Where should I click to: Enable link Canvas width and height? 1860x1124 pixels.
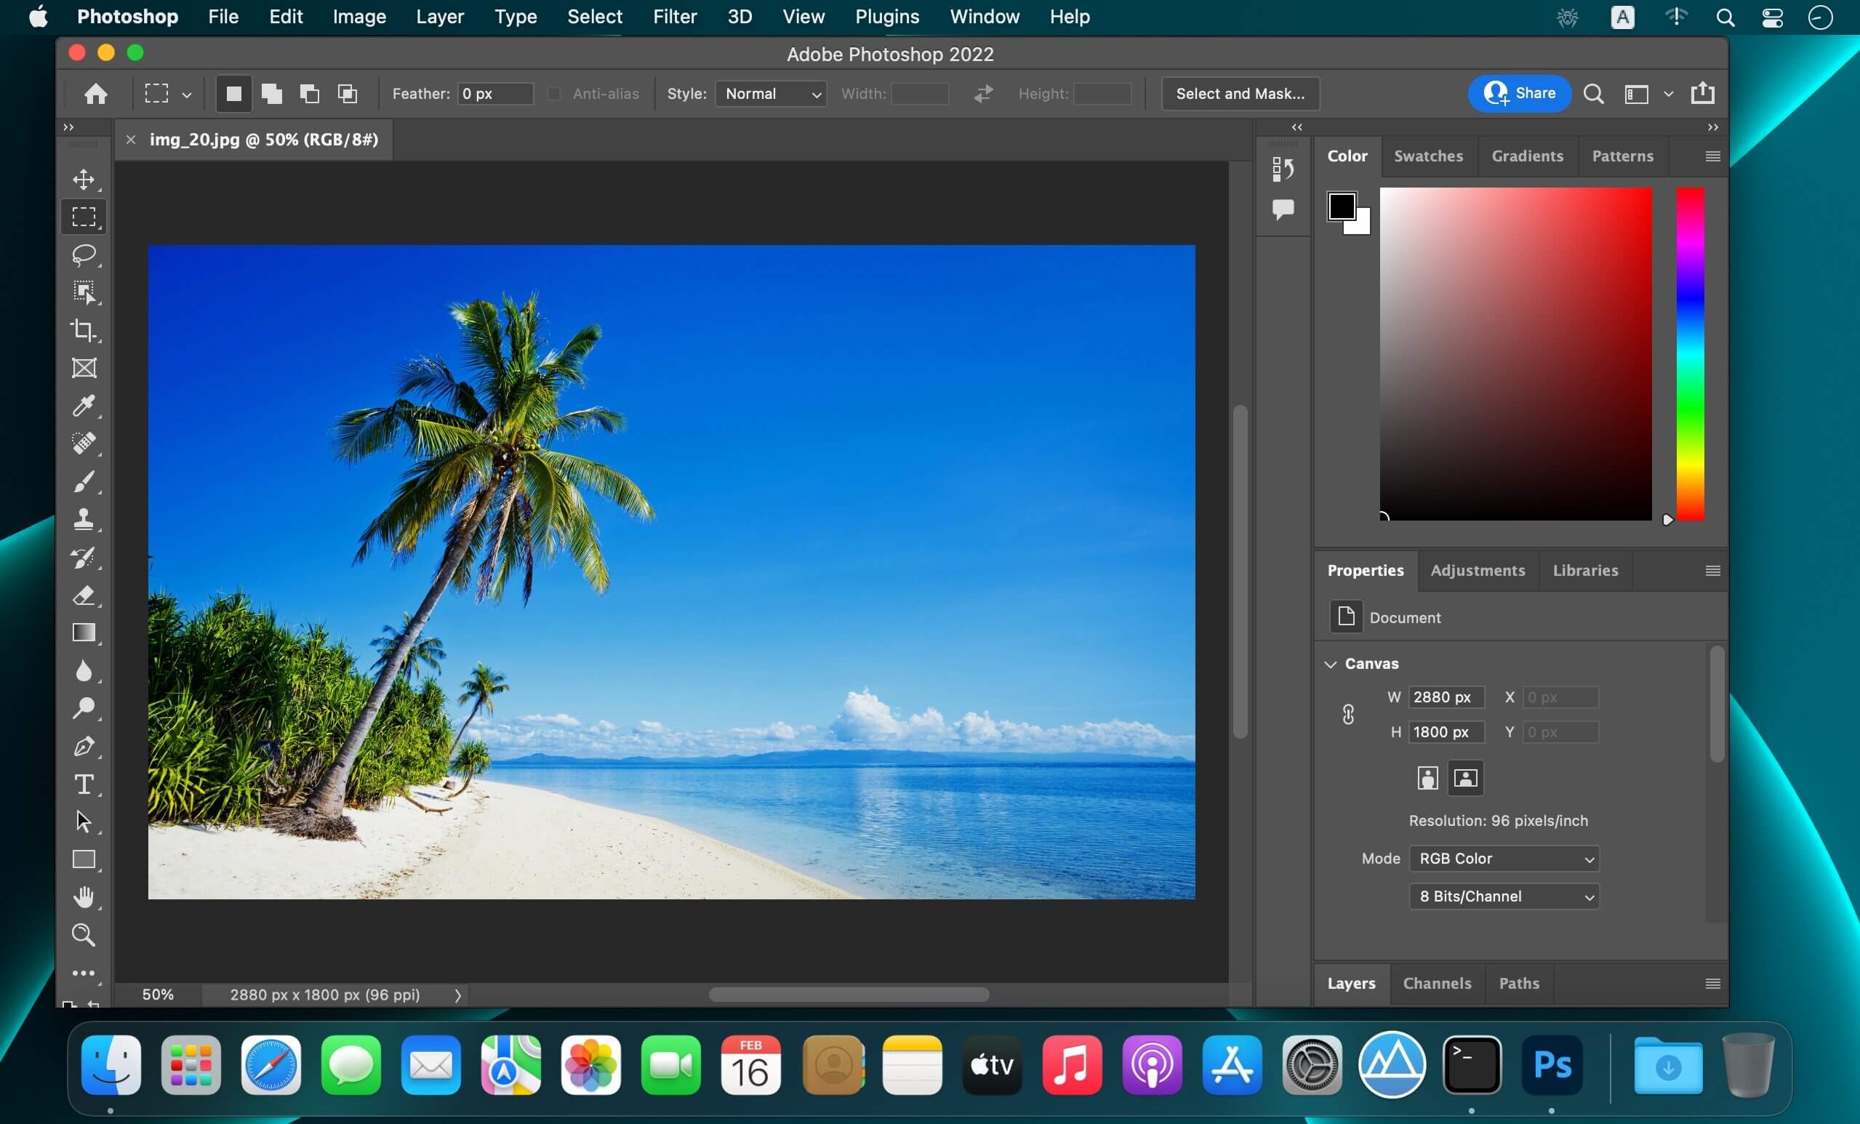(x=1349, y=715)
